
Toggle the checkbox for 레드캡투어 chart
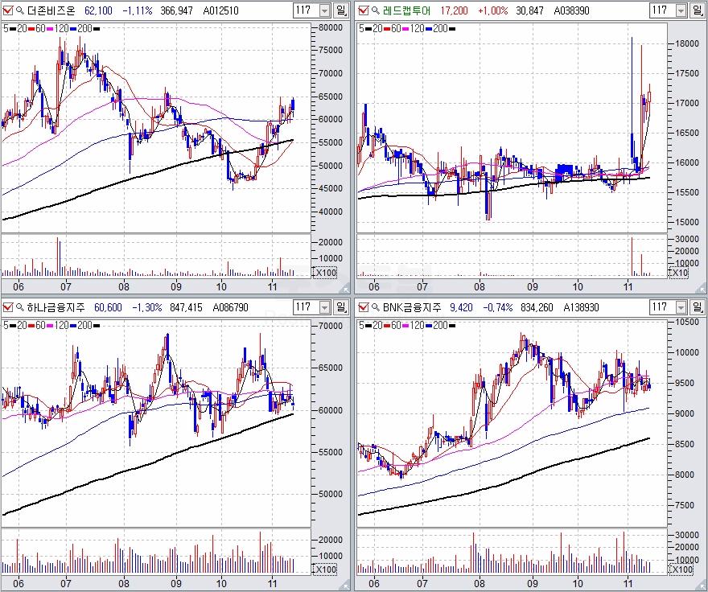coord(362,10)
